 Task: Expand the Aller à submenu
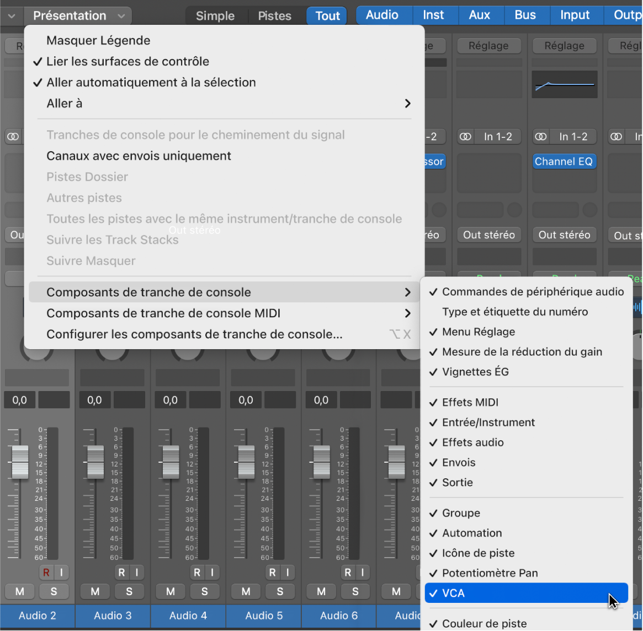click(221, 103)
